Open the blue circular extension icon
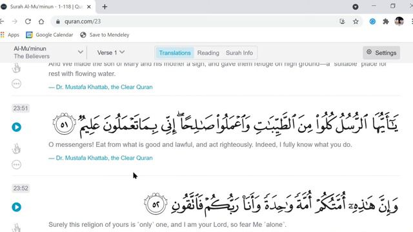 (372, 21)
